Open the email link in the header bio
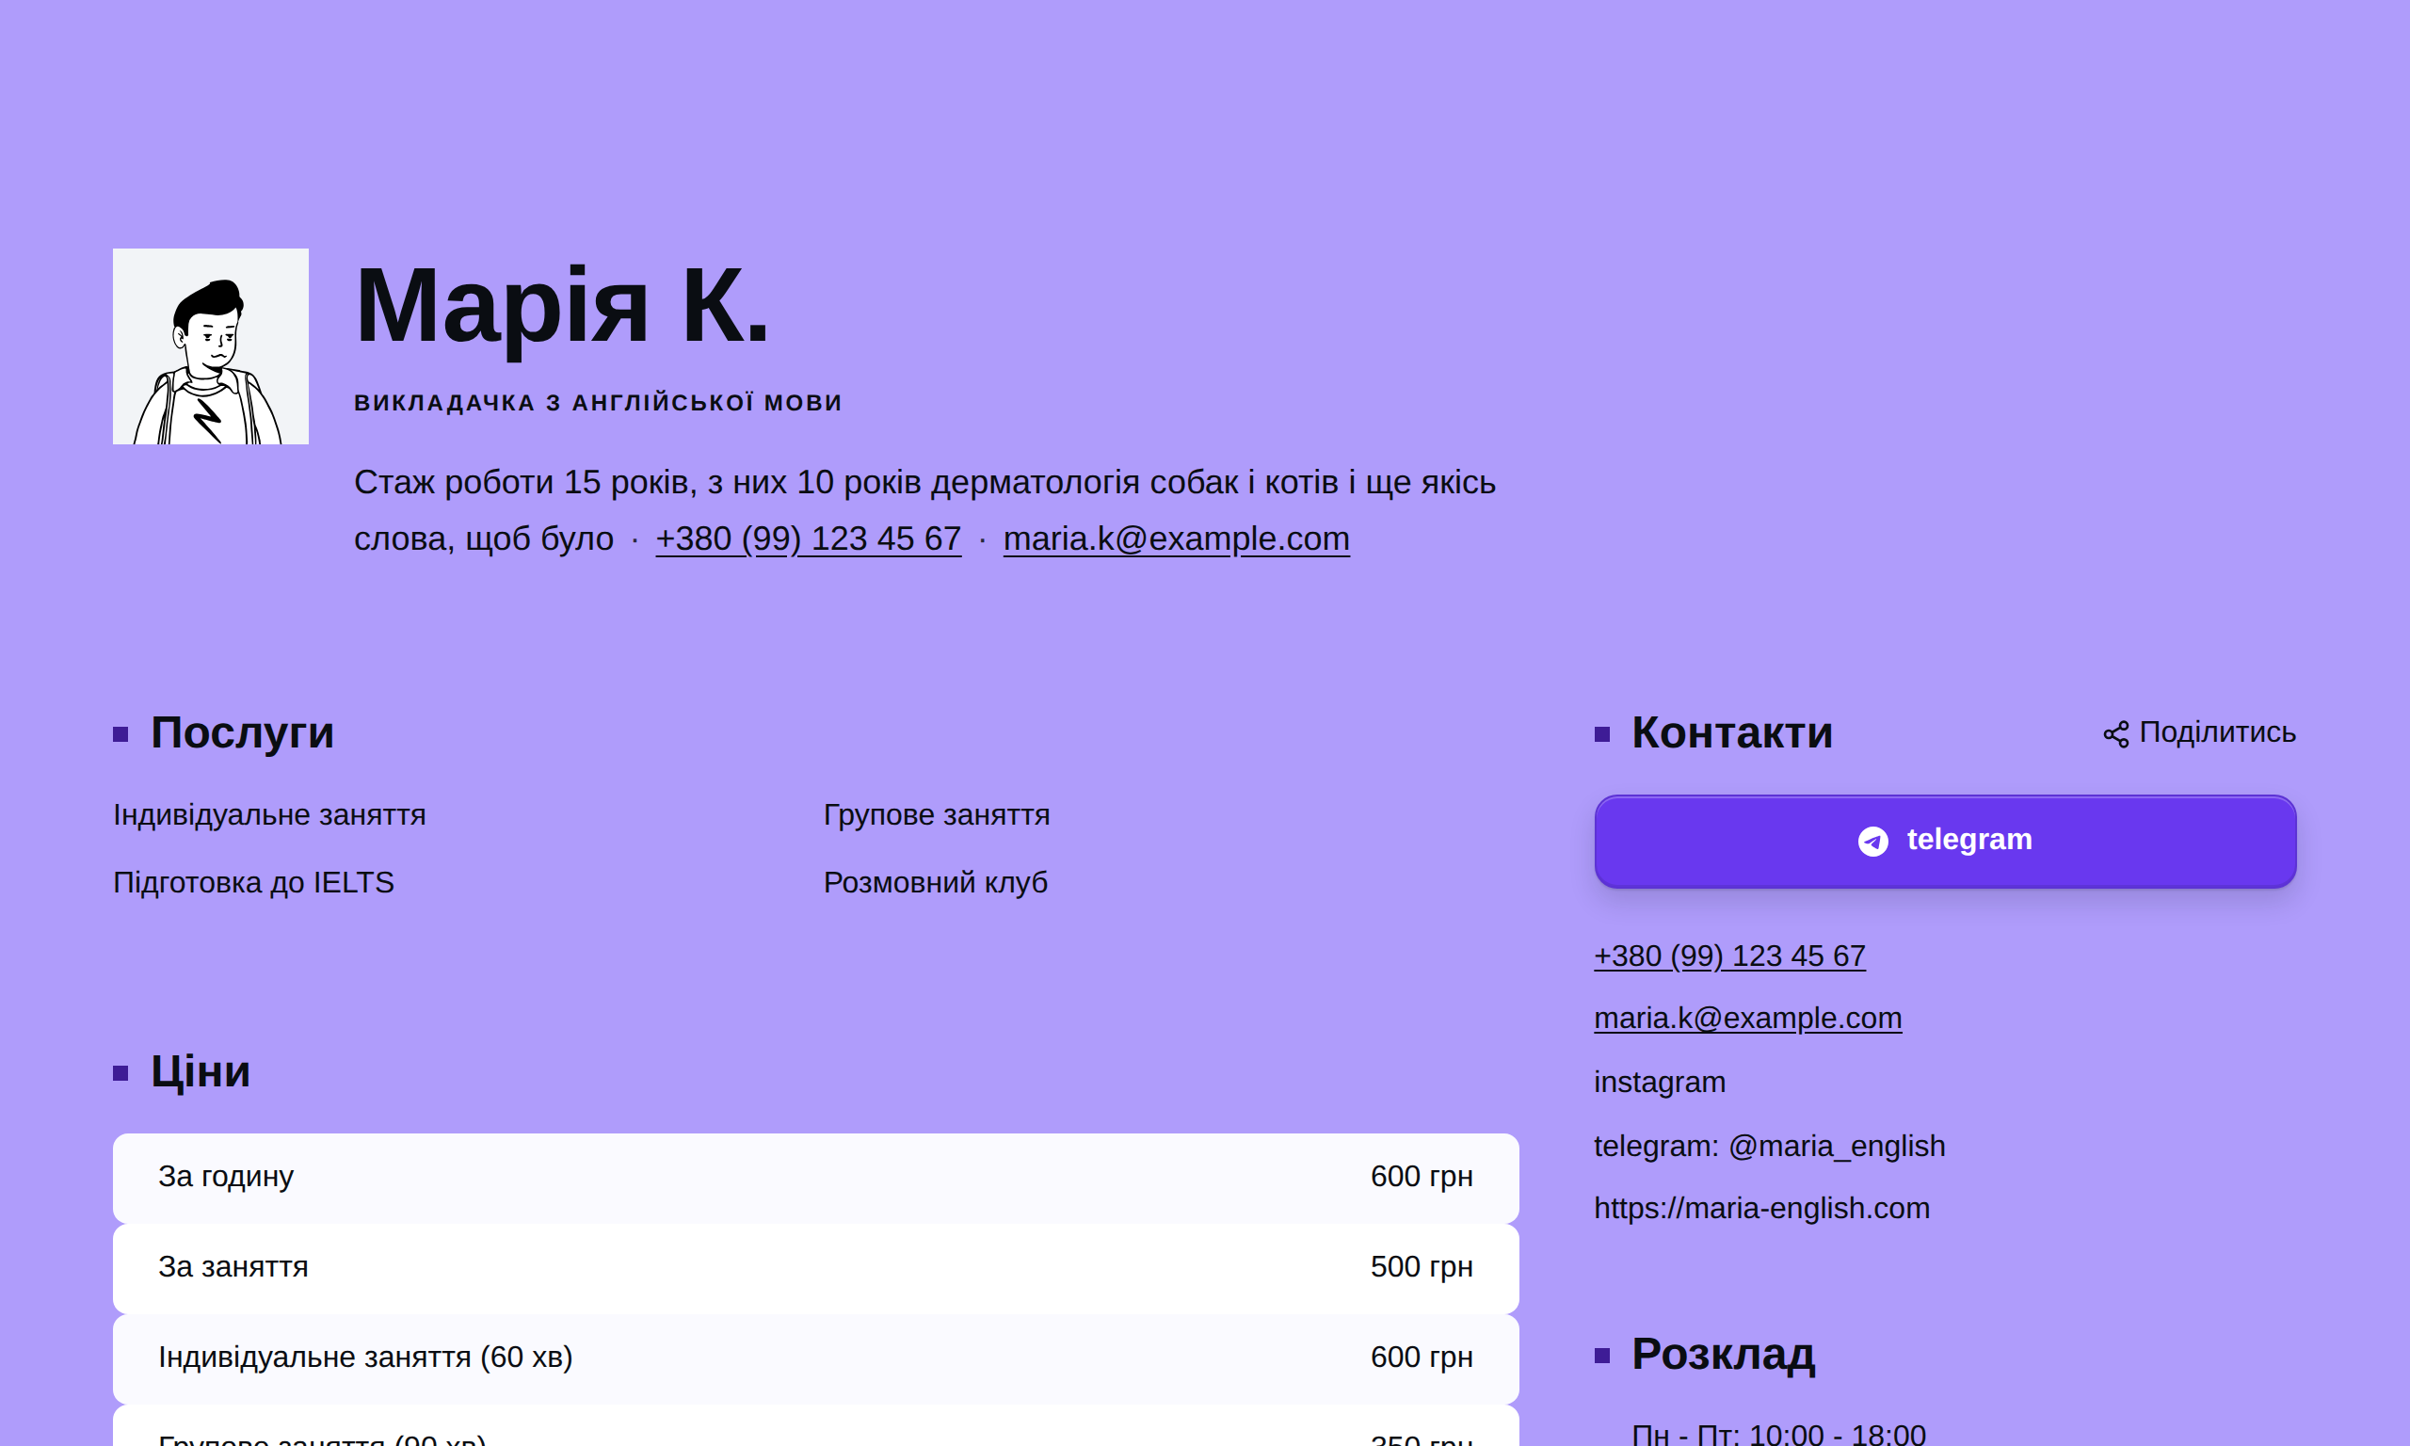The image size is (2410, 1446). [x=1176, y=538]
